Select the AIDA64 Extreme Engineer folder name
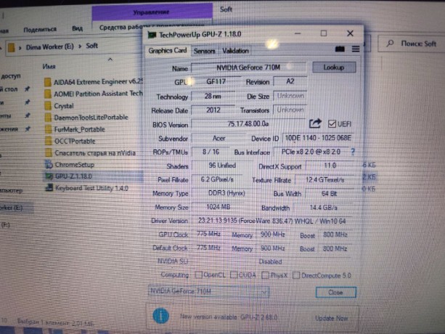Screen dimensions: 445x334 (98, 82)
